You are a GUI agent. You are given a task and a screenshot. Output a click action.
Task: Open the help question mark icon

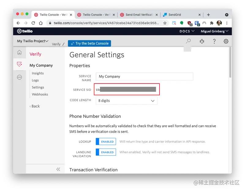(214, 41)
